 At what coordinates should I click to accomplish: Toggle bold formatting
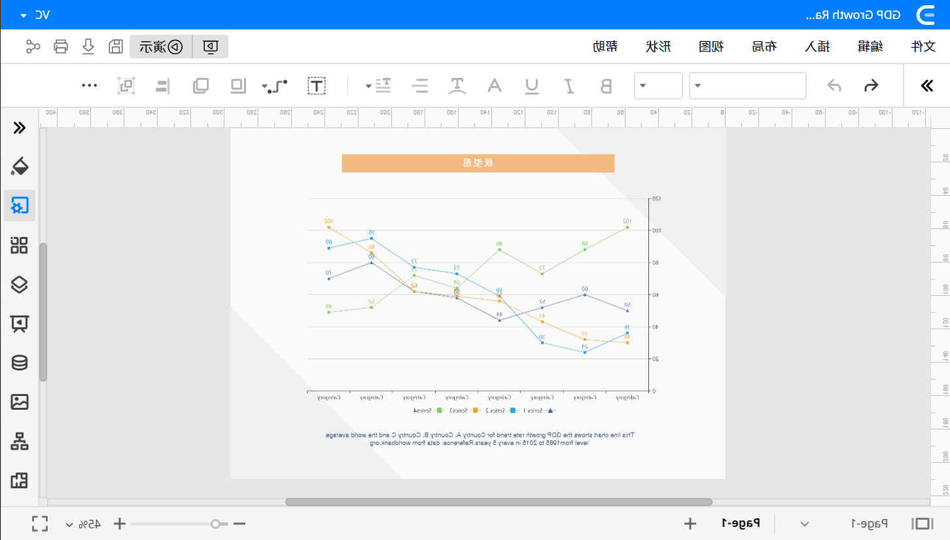coord(606,86)
